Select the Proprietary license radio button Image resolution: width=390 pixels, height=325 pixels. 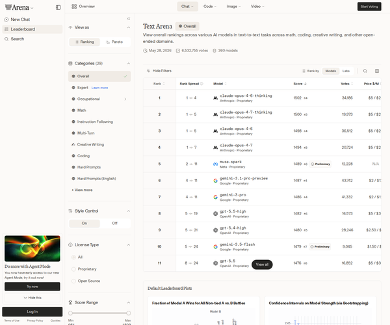(x=73, y=269)
